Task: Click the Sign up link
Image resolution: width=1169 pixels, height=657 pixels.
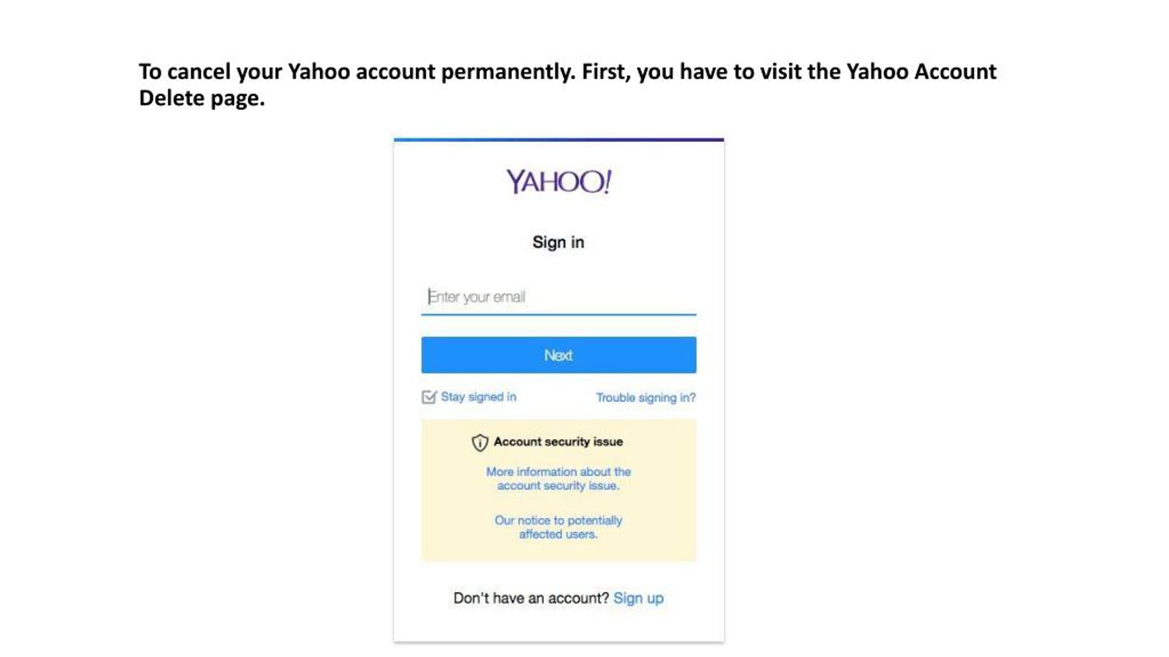Action: click(x=638, y=598)
